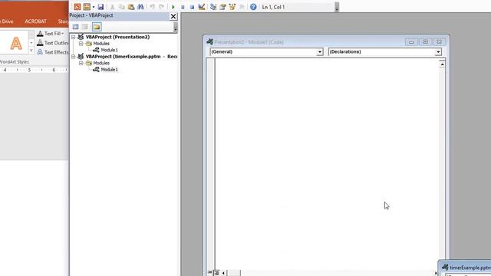Collapse Modules folder under timerExample.pptm

click(81, 63)
